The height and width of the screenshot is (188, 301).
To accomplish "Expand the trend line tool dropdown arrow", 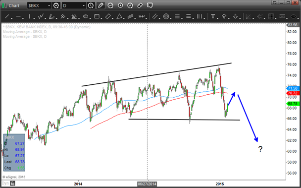I will click(x=12, y=18).
